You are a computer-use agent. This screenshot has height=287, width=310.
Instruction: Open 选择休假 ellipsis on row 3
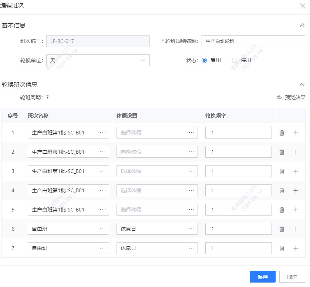click(x=192, y=171)
